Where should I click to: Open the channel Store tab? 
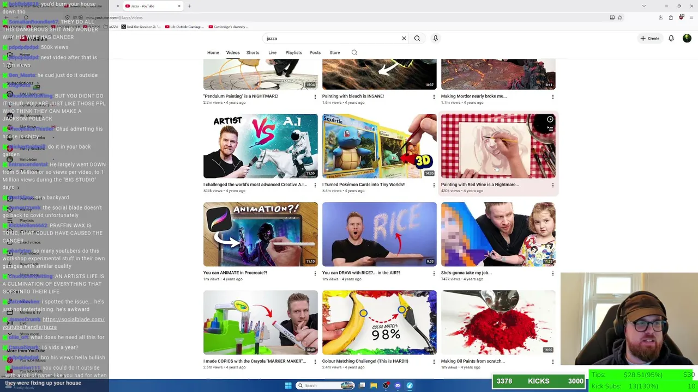(335, 53)
